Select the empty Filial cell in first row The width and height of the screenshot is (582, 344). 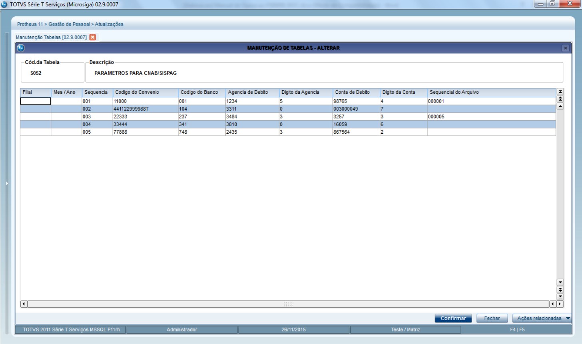tap(36, 101)
